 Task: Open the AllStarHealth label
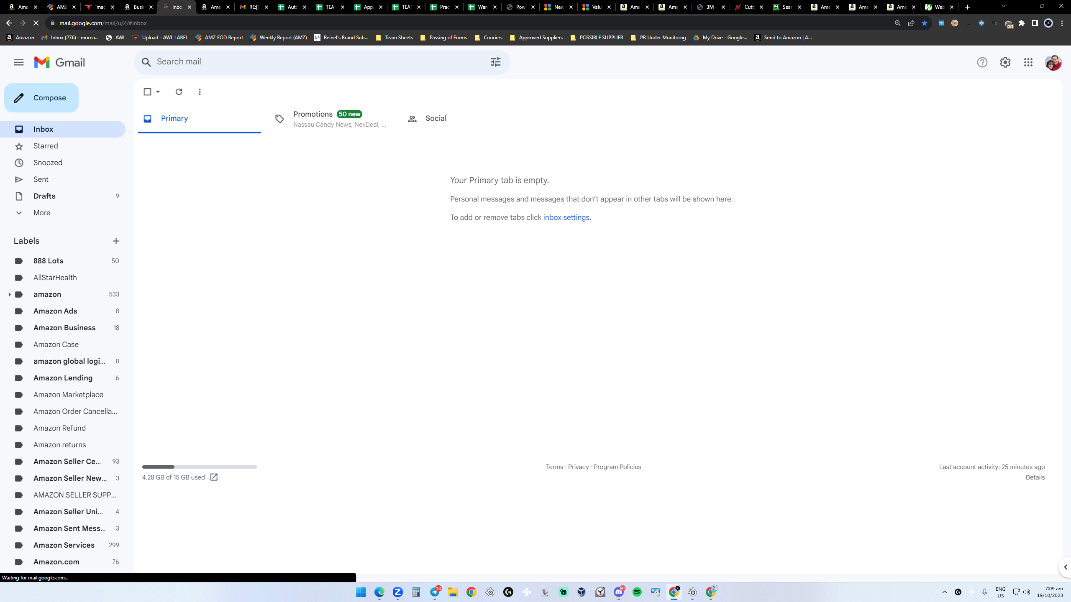(63, 278)
